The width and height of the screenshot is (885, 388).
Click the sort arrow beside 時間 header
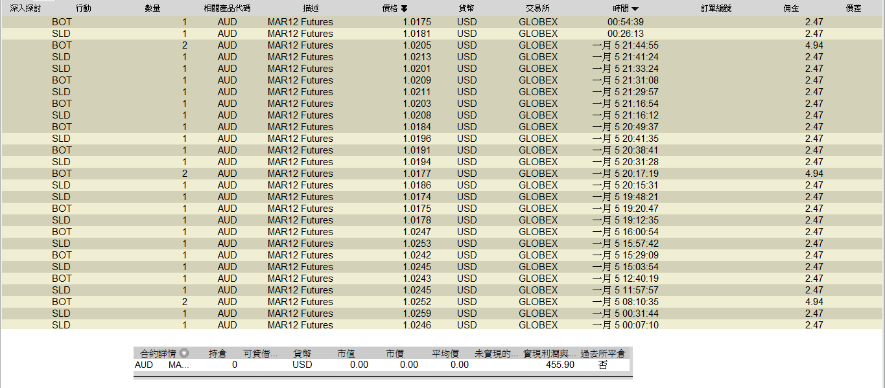pyautogui.click(x=635, y=9)
